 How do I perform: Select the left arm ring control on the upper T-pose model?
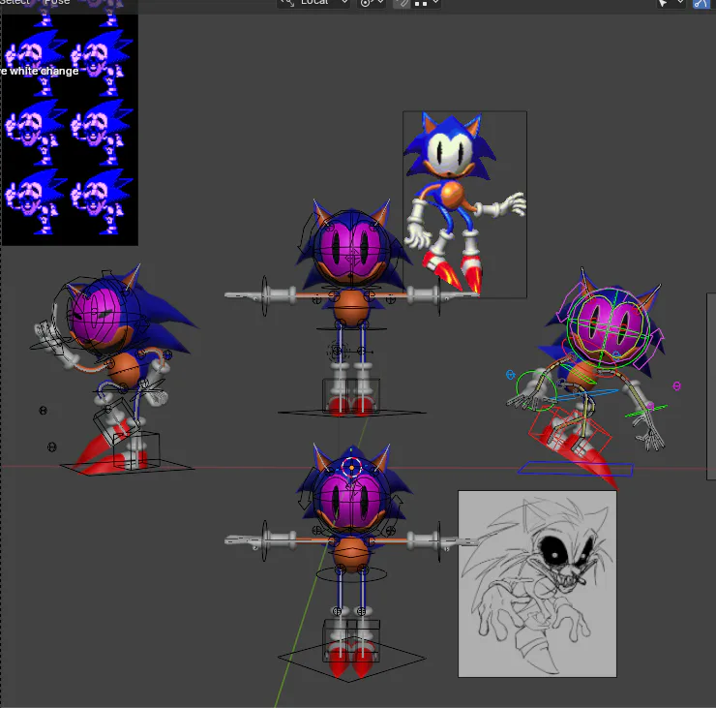click(265, 295)
